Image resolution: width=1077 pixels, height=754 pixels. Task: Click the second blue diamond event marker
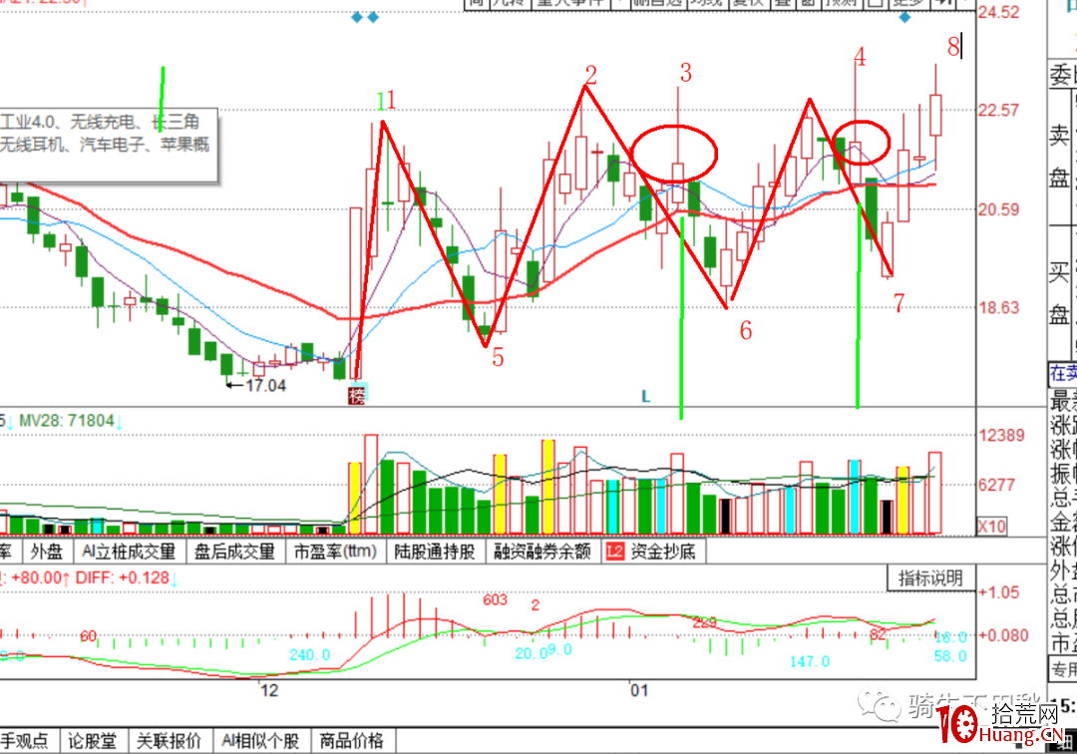(373, 17)
